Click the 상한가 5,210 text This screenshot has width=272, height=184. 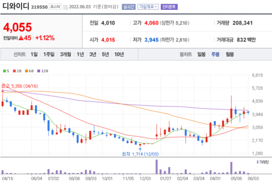(174, 23)
